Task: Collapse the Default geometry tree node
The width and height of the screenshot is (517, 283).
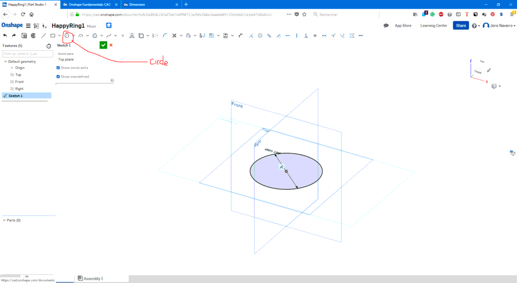Action: point(6,62)
